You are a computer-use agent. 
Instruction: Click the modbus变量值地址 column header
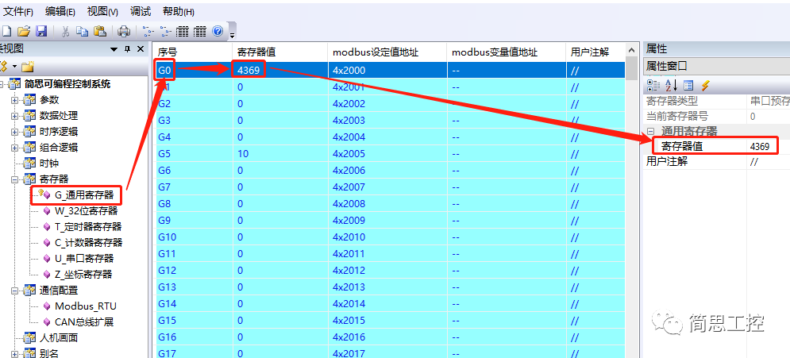pyautogui.click(x=507, y=52)
